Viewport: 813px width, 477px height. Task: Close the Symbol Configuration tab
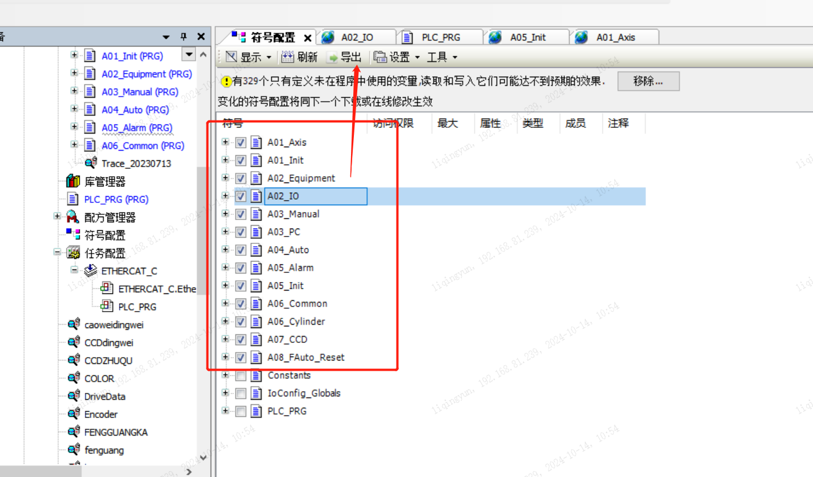(308, 38)
